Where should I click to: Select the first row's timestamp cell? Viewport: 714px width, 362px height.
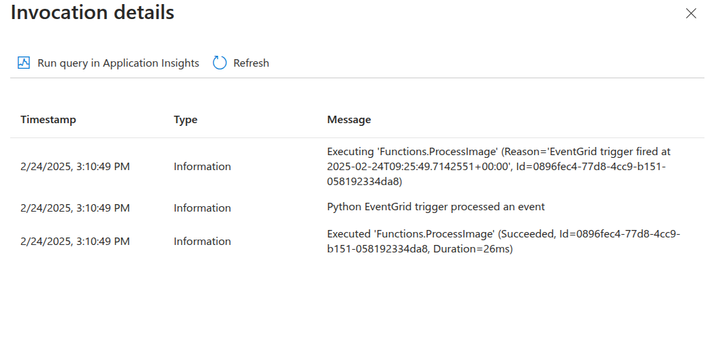click(x=75, y=167)
